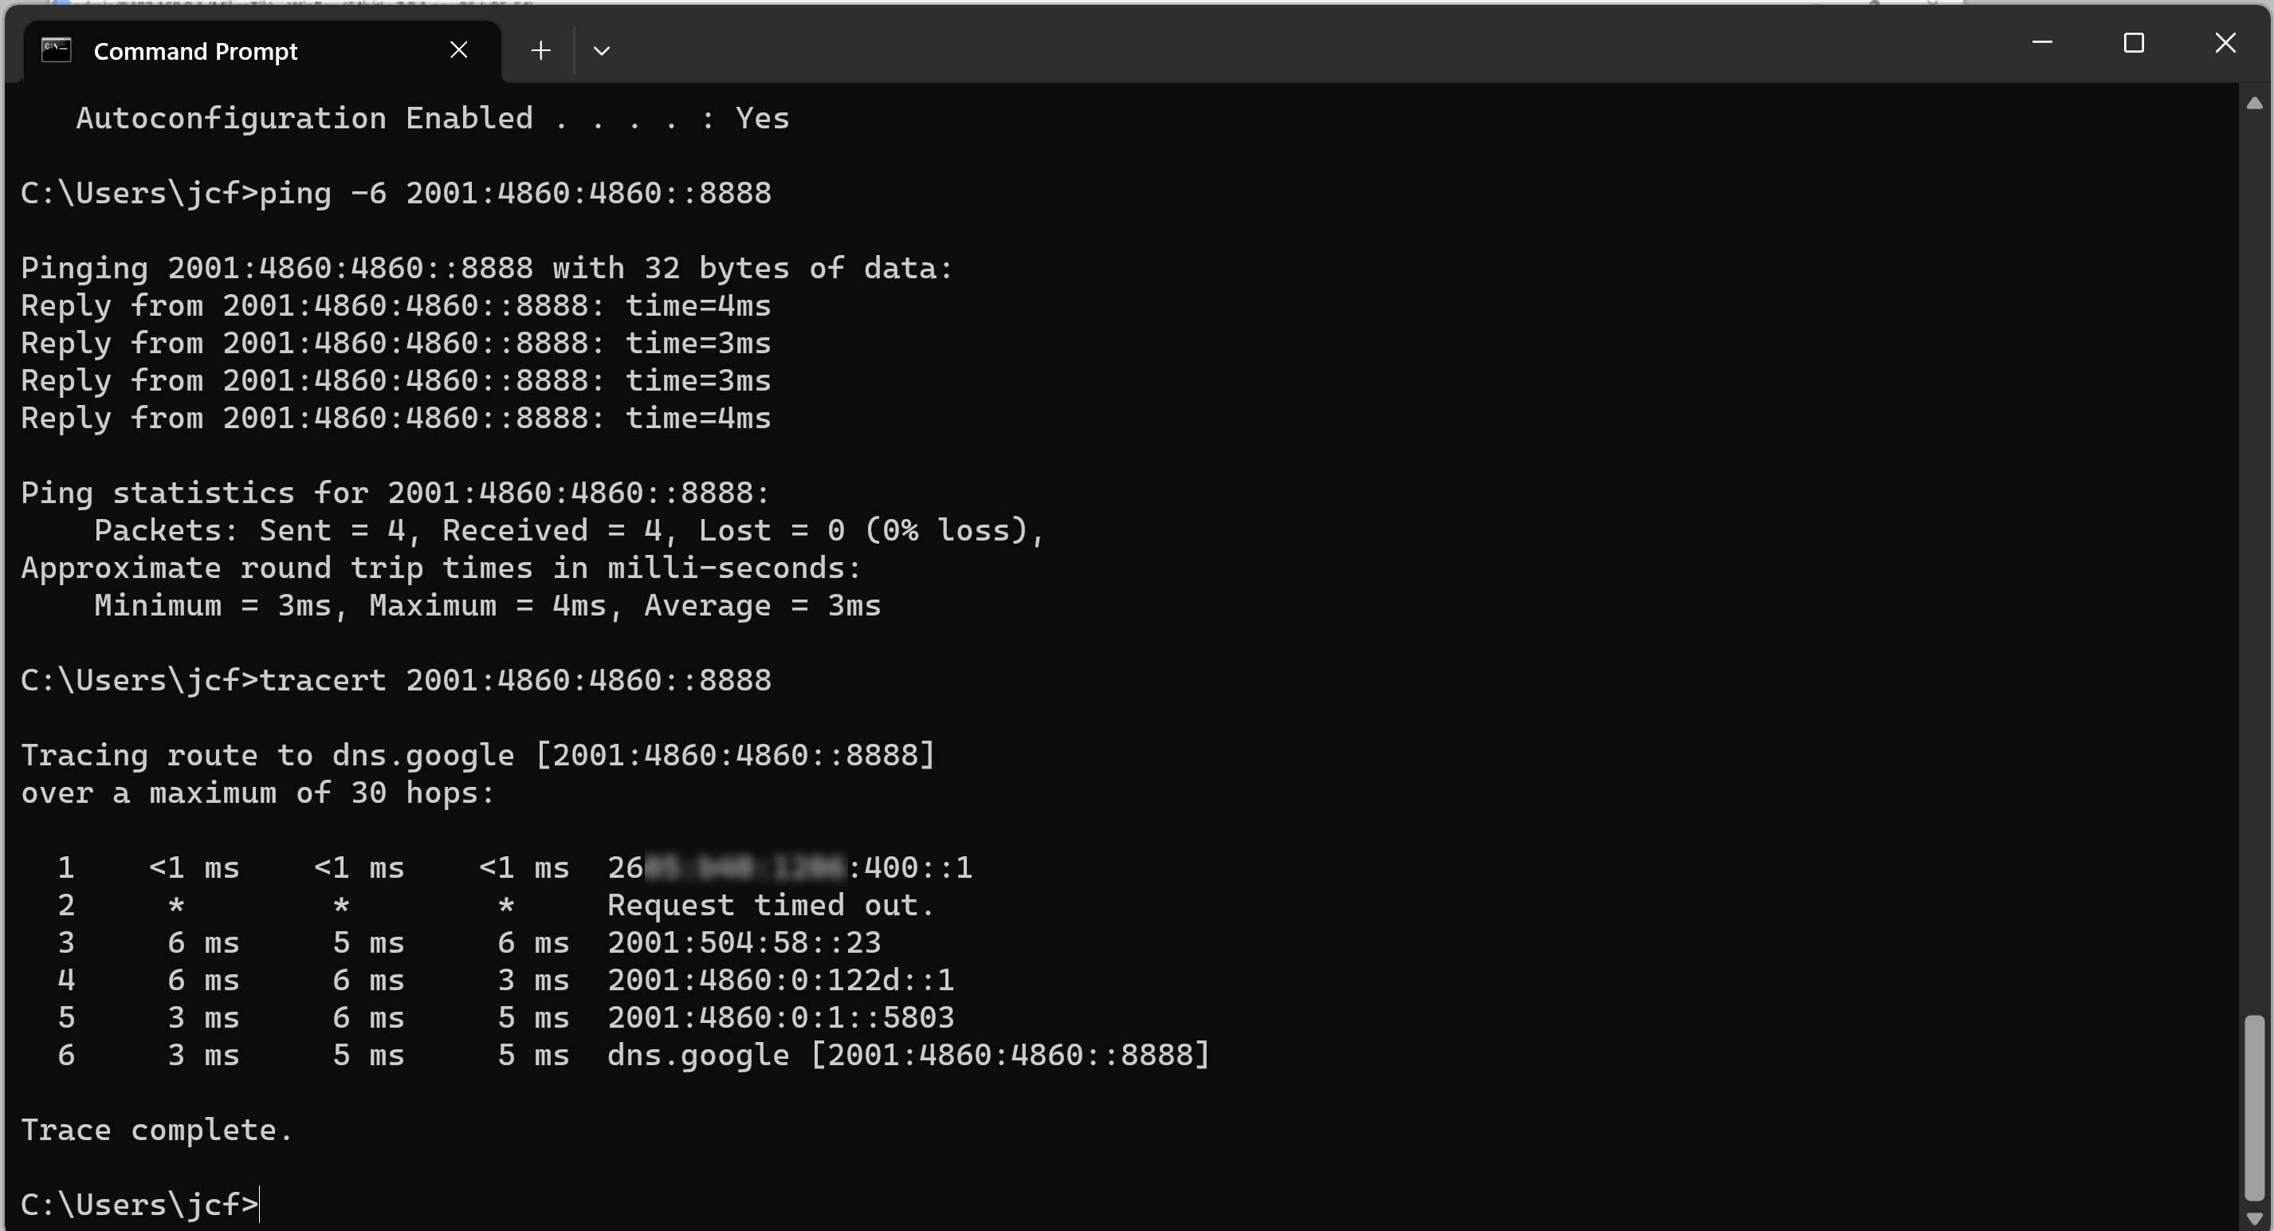Minimize the terminal window
The height and width of the screenshot is (1231, 2274).
[2041, 42]
